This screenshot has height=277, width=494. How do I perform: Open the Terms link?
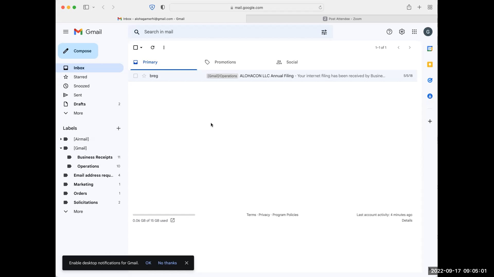251,215
